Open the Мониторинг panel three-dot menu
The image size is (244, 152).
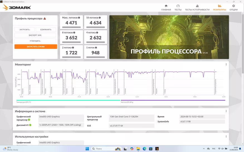pyautogui.click(x=226, y=64)
